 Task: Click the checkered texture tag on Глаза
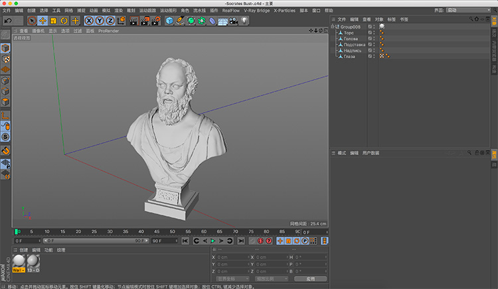pyautogui.click(x=382, y=56)
